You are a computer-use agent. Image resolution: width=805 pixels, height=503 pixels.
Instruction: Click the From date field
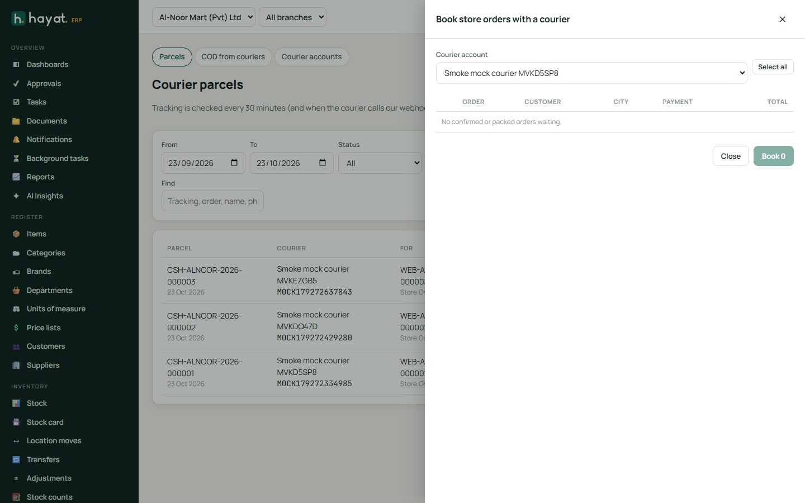pos(203,163)
